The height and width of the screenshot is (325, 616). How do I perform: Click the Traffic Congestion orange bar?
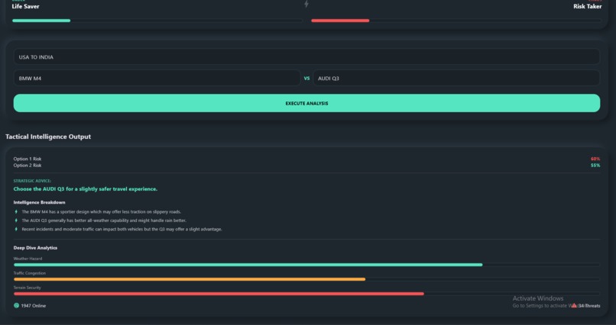[x=190, y=279]
